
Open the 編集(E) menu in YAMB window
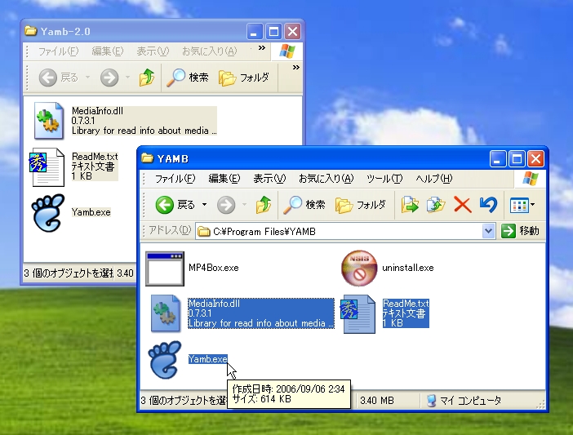tap(224, 179)
